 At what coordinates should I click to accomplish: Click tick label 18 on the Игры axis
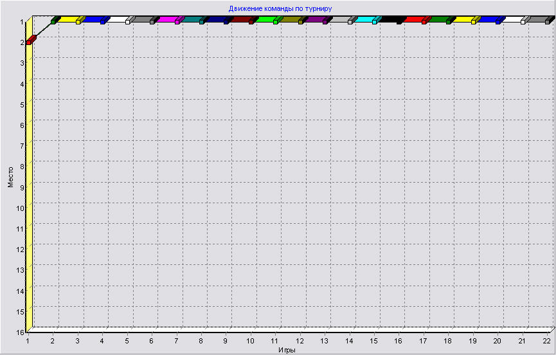point(447,341)
